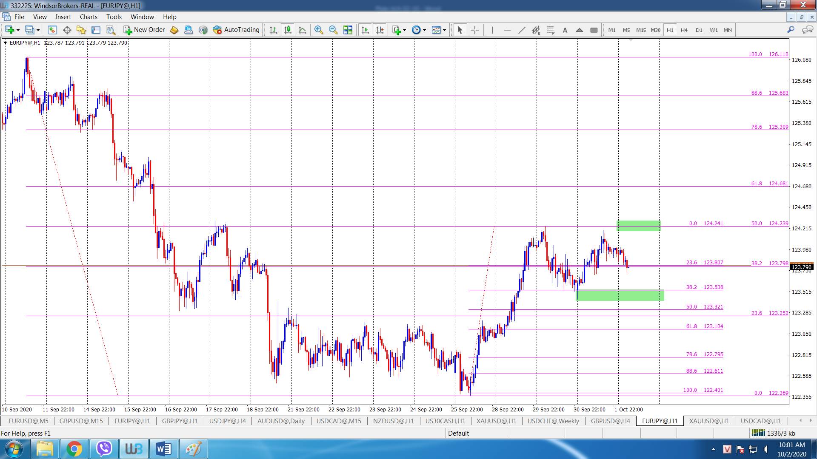The image size is (817, 459).
Task: Open the Tools menu
Action: 114,17
